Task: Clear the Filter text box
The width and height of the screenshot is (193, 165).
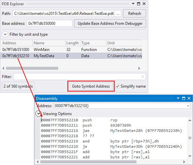Action: [x=142, y=77]
